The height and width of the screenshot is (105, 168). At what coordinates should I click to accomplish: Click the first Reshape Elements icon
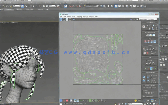pyautogui.click(x=148, y=35)
